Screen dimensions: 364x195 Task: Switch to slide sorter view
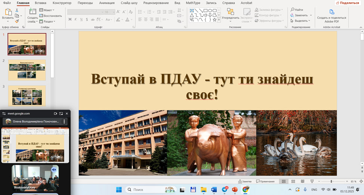point(293,181)
